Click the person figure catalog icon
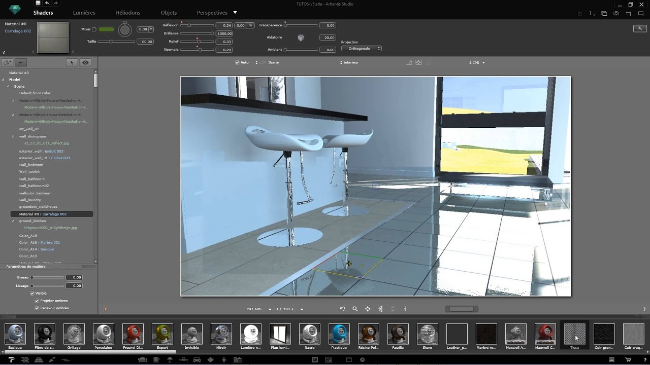Viewport: 650px width, 365px height. [224, 359]
